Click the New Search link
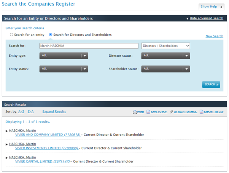 pyautogui.click(x=215, y=36)
